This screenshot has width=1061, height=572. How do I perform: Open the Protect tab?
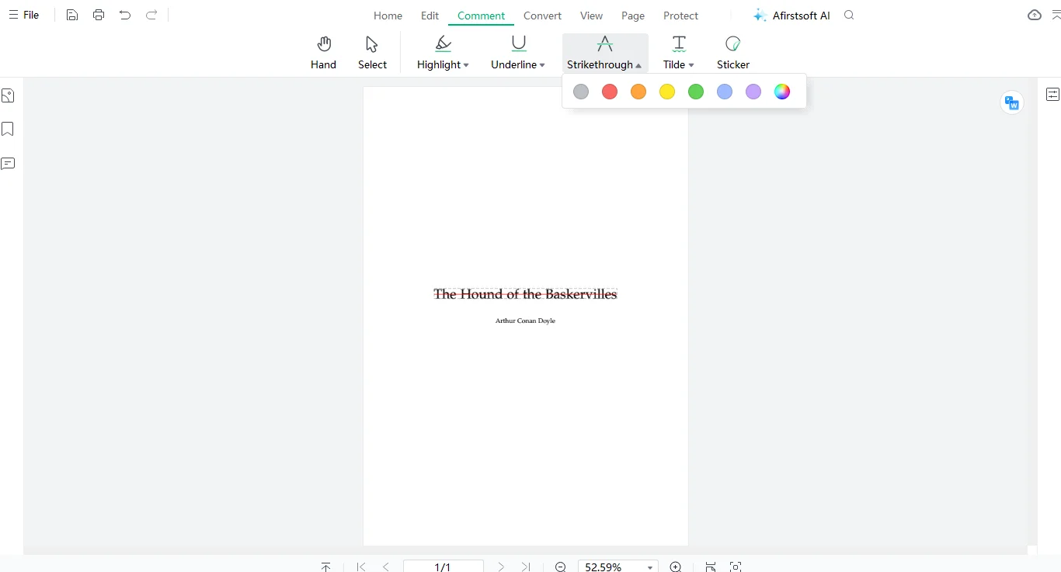click(x=680, y=16)
